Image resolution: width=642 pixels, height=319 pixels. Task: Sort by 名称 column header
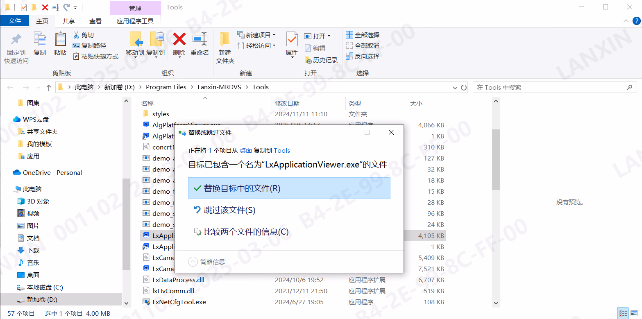pyautogui.click(x=147, y=104)
